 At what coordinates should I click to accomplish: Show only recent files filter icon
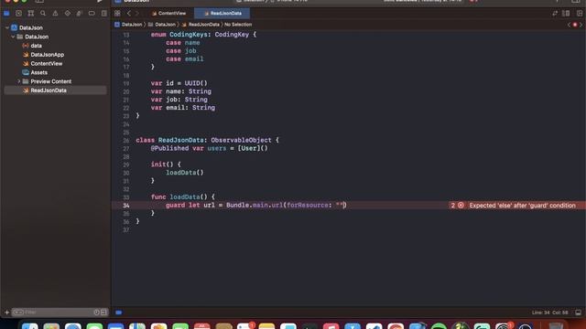tap(96, 313)
